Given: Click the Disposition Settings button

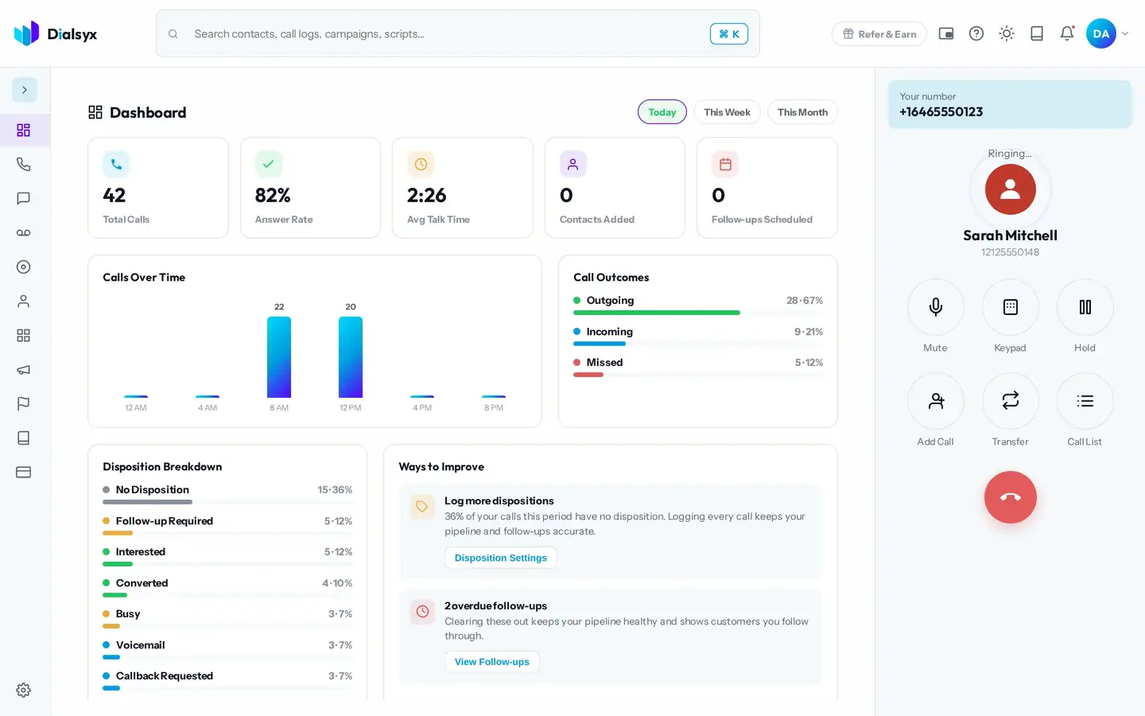Looking at the screenshot, I should tap(501, 558).
